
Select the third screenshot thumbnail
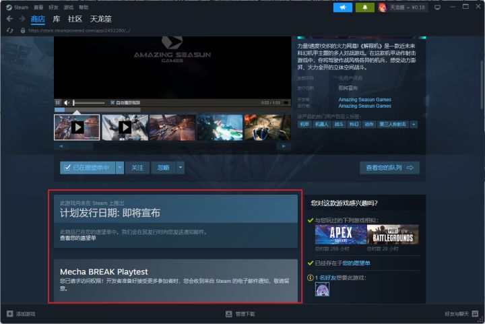(172, 127)
